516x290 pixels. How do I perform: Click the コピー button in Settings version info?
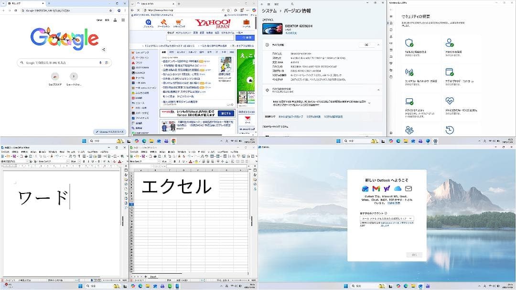tap(366, 45)
